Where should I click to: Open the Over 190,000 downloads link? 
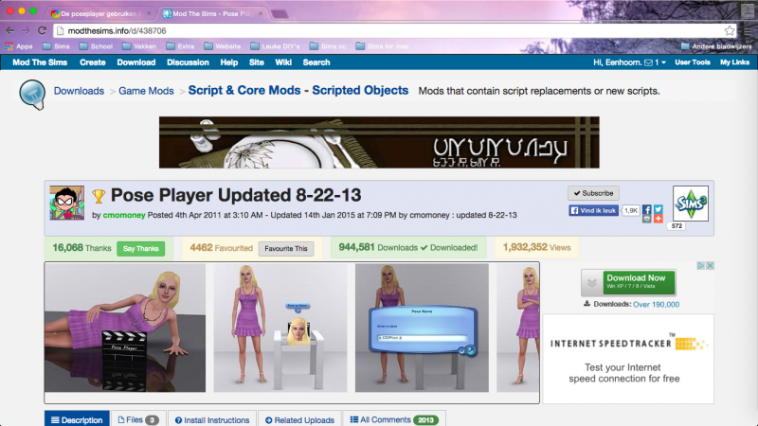coord(656,304)
